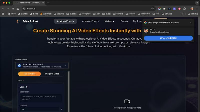
Task: Go back with the browser back arrow
Action: [x=3, y=9]
